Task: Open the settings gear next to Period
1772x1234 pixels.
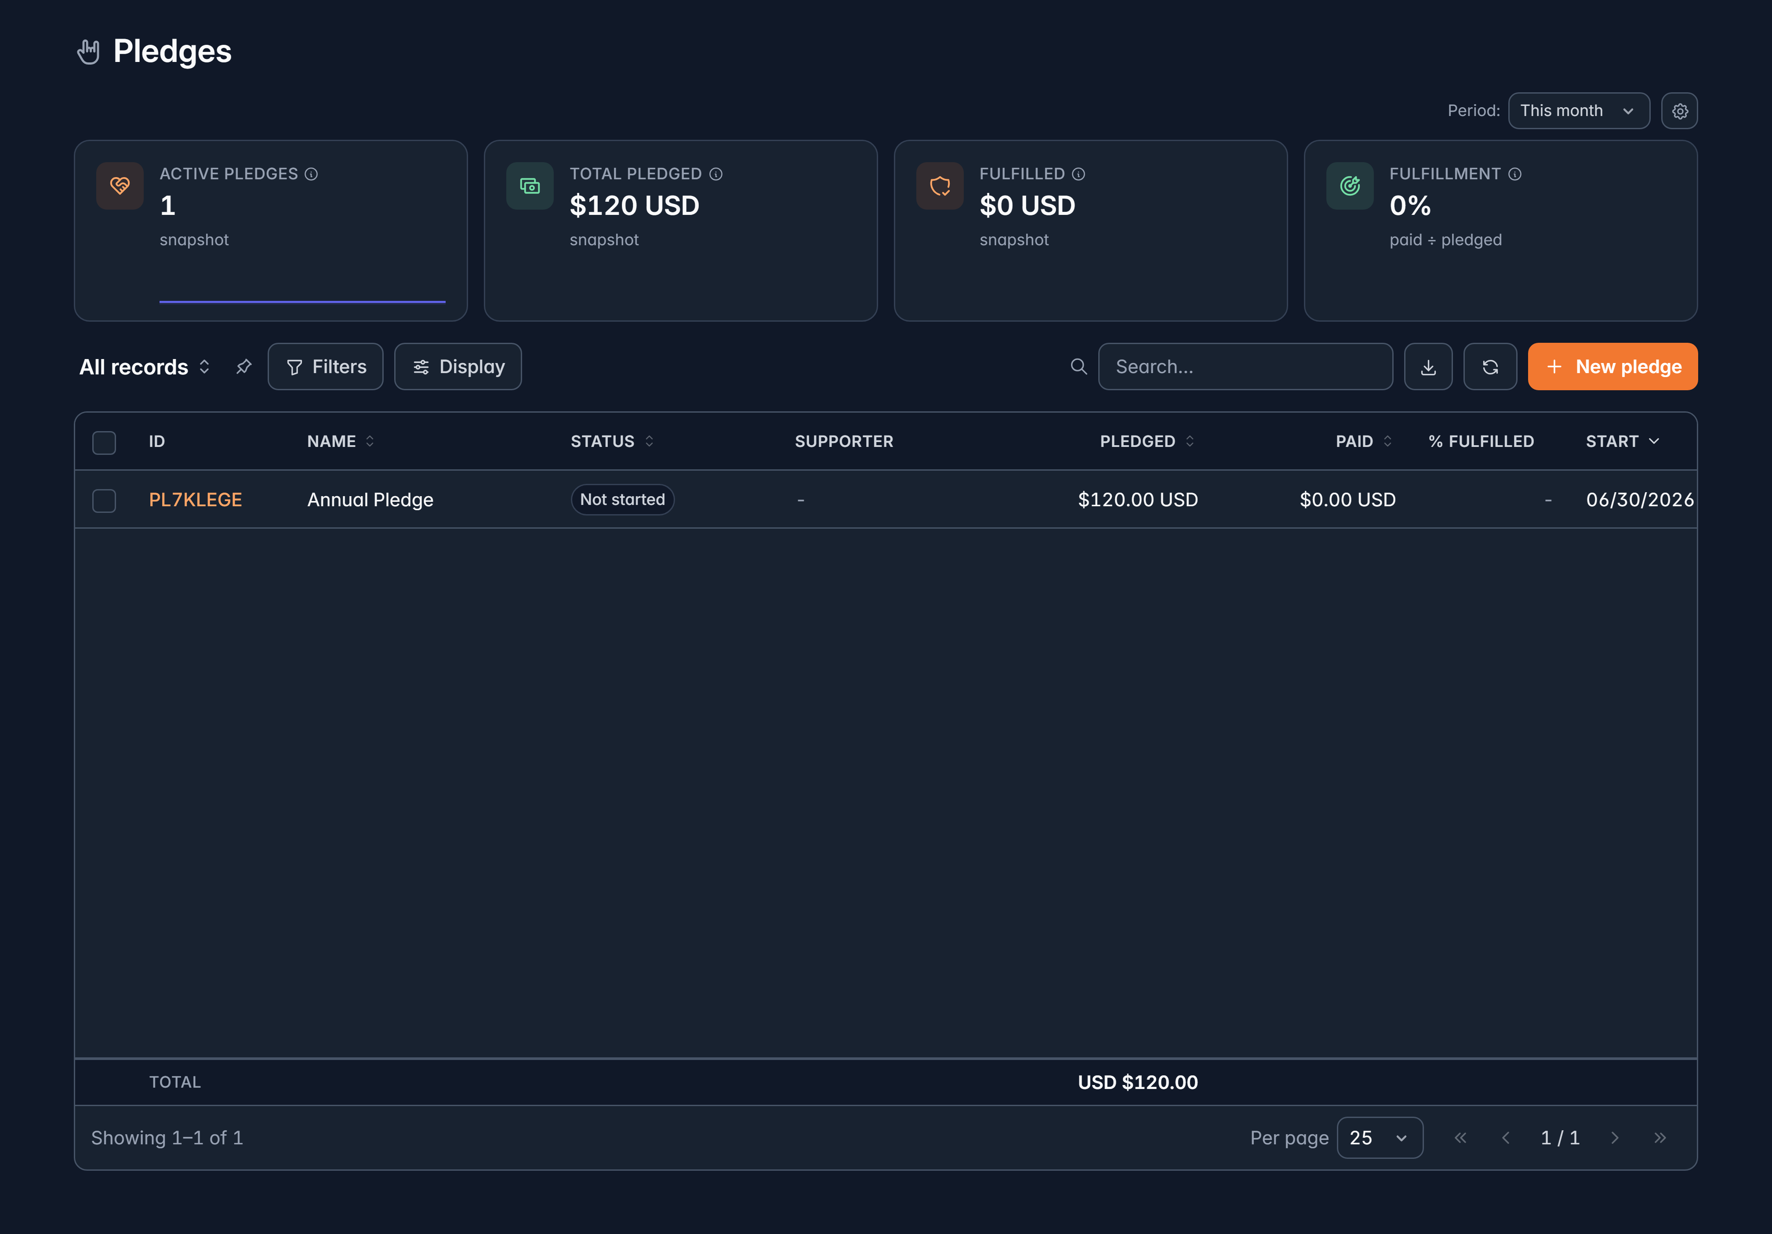Action: (x=1679, y=111)
